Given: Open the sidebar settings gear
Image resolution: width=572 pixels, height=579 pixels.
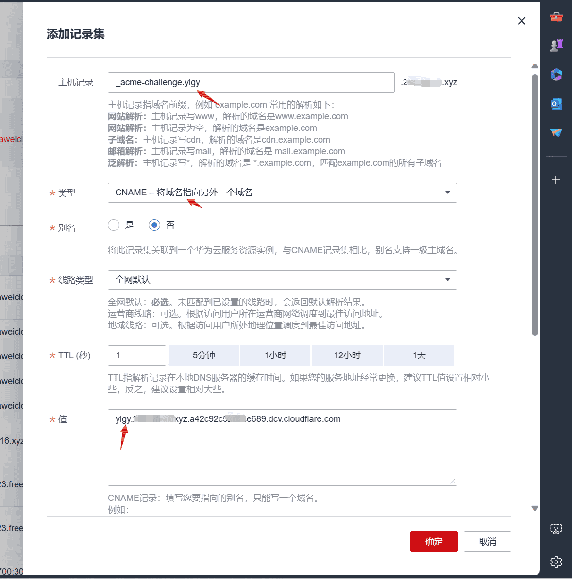Looking at the screenshot, I should (x=556, y=562).
